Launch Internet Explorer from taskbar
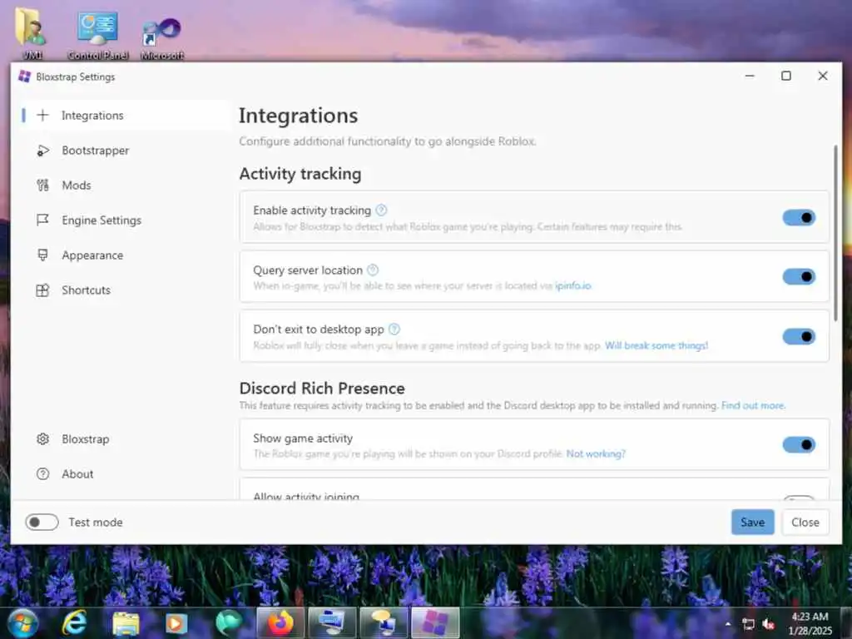 click(x=74, y=622)
